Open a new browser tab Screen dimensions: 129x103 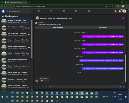pos(29,2)
